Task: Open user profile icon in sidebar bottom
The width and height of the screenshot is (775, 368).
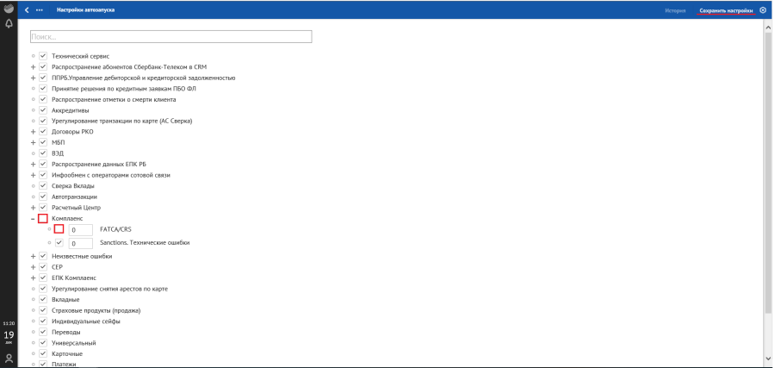Action: tap(9, 358)
